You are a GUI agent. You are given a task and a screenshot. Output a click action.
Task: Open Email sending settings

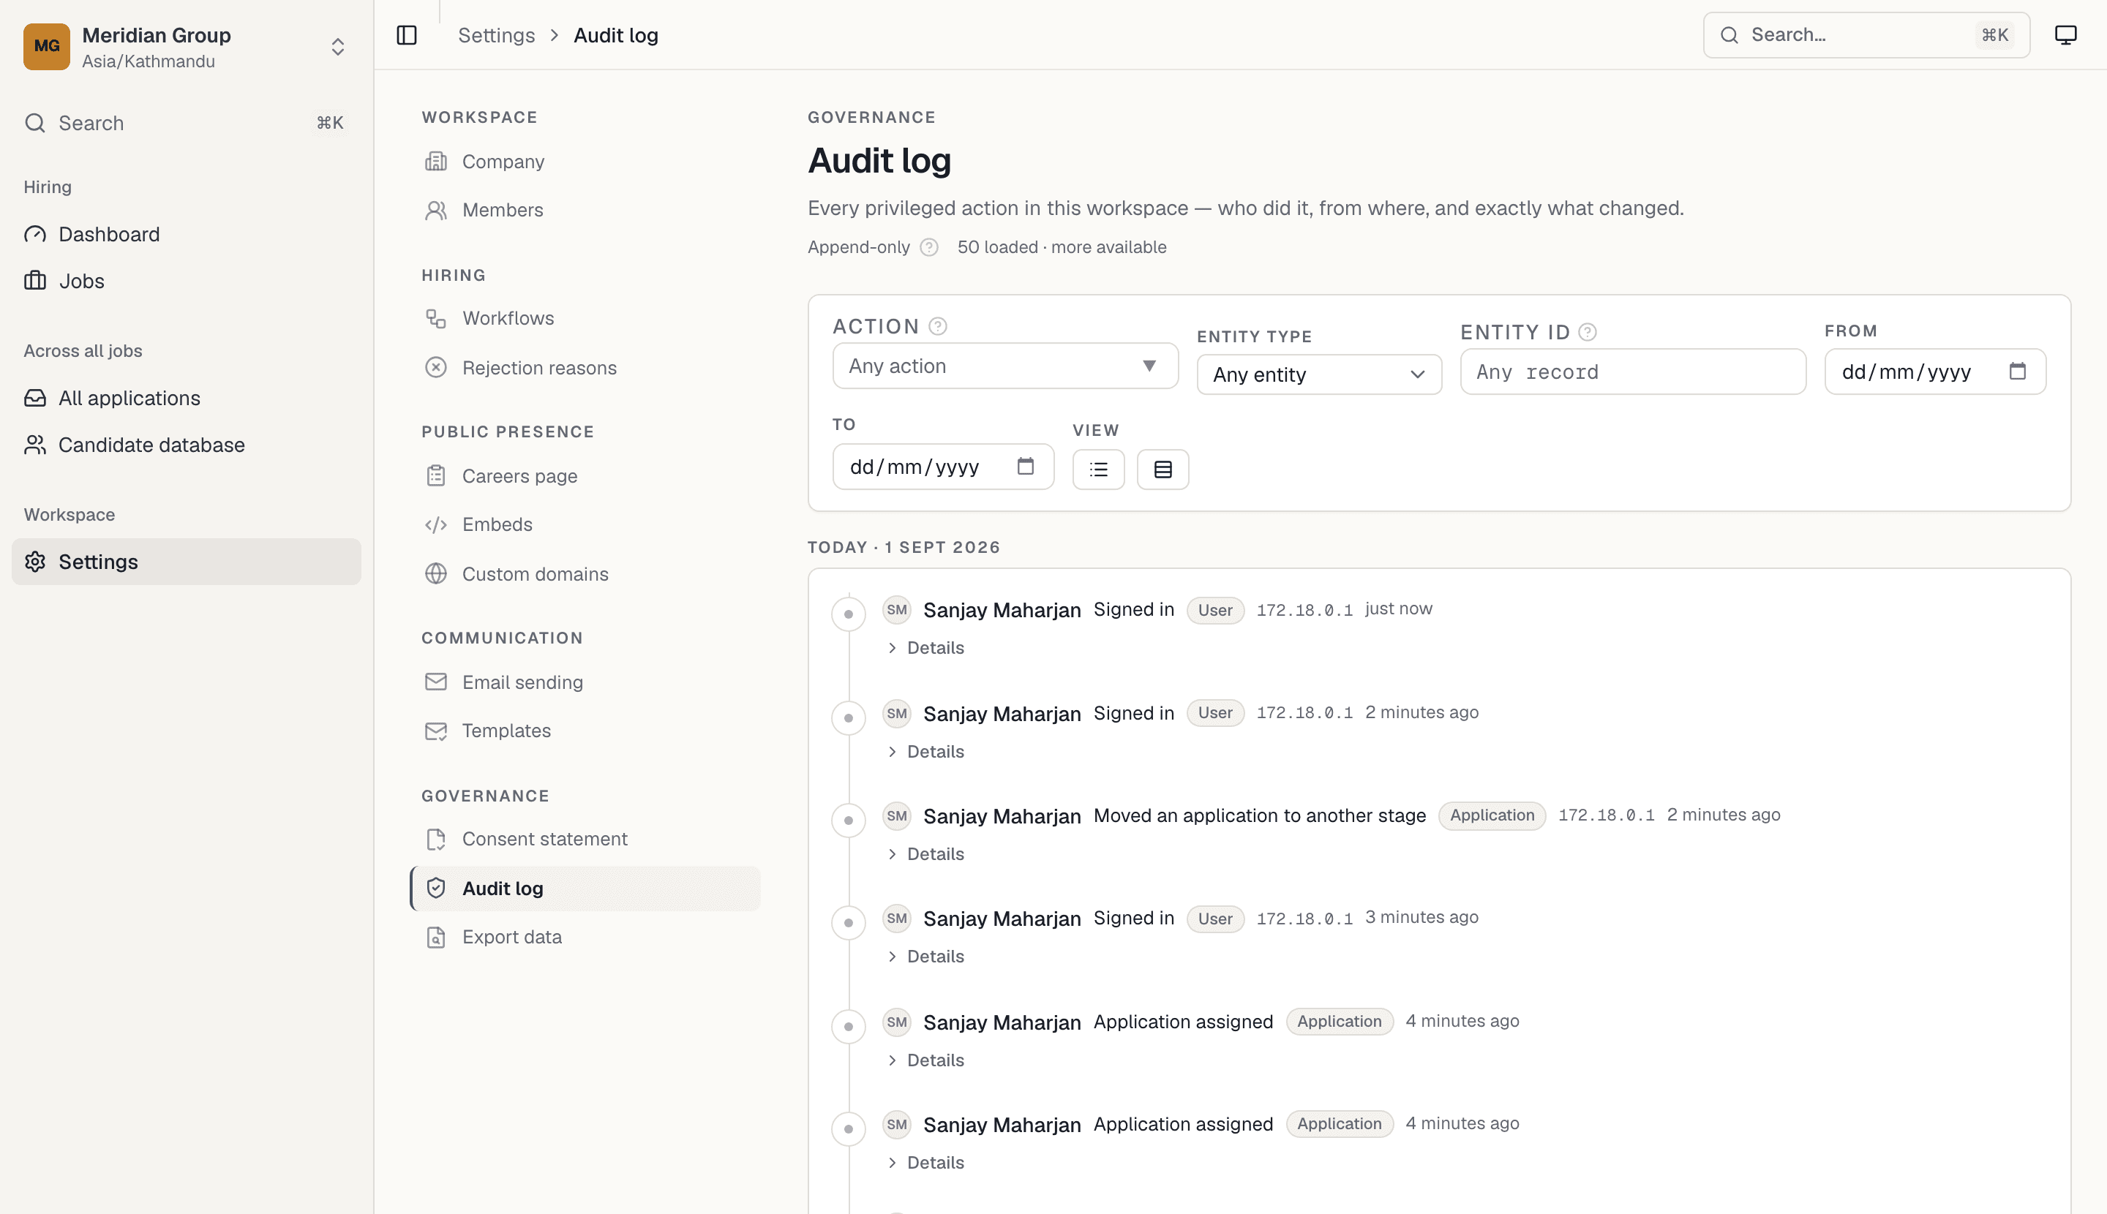point(585,682)
